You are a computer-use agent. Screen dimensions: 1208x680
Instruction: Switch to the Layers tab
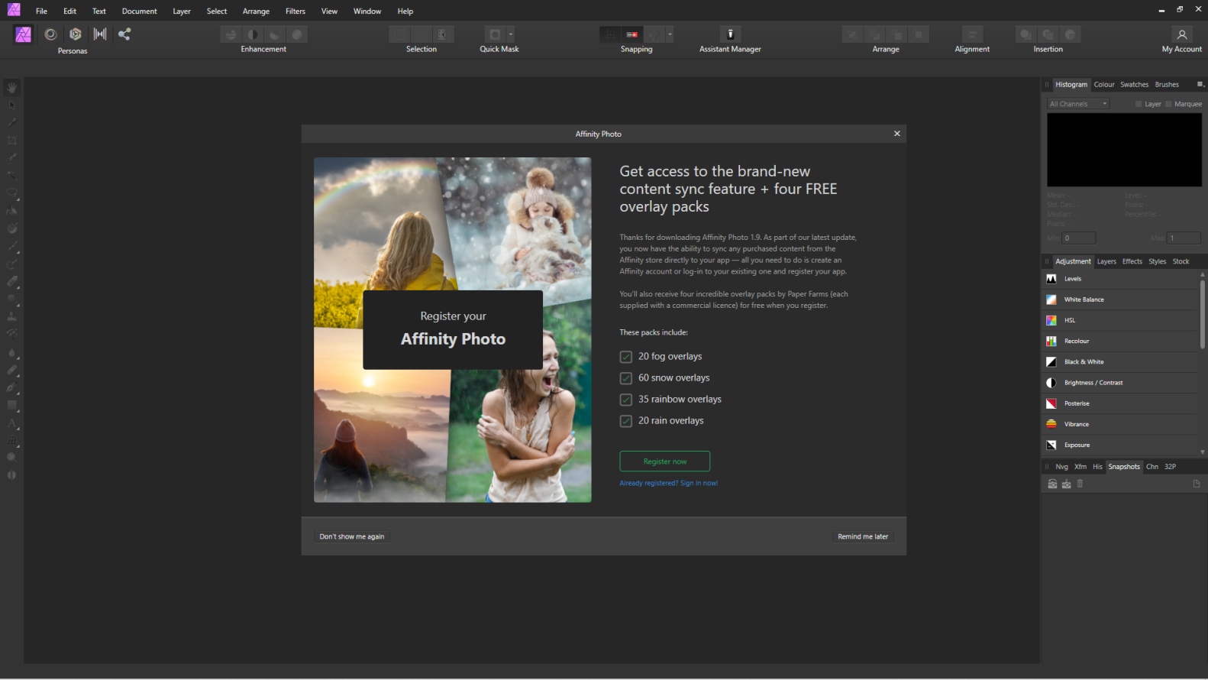tap(1106, 261)
